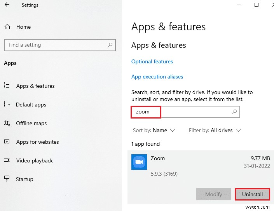The image size is (274, 211).
Task: Click the Startup icon
Action: coord(7,179)
